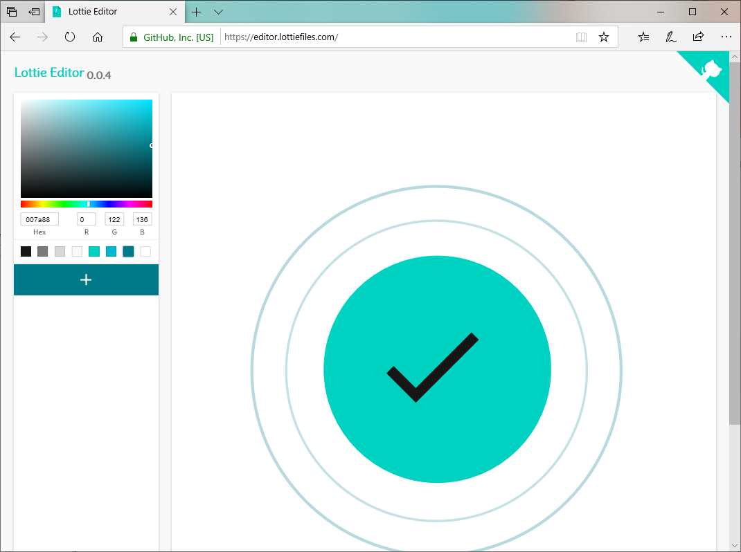The image size is (741, 552).
Task: Open Edge settings and more menu
Action: [726, 37]
